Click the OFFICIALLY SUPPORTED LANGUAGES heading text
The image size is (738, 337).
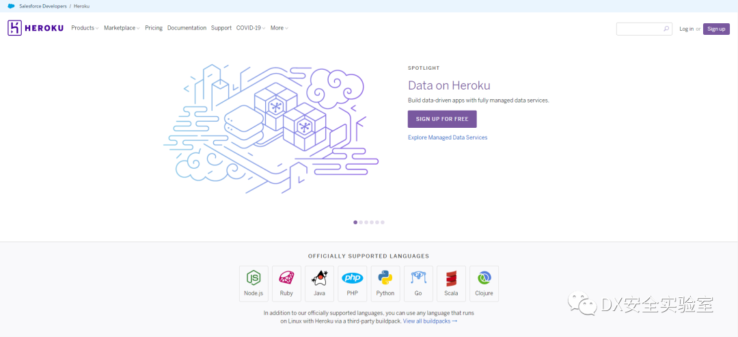tap(368, 256)
